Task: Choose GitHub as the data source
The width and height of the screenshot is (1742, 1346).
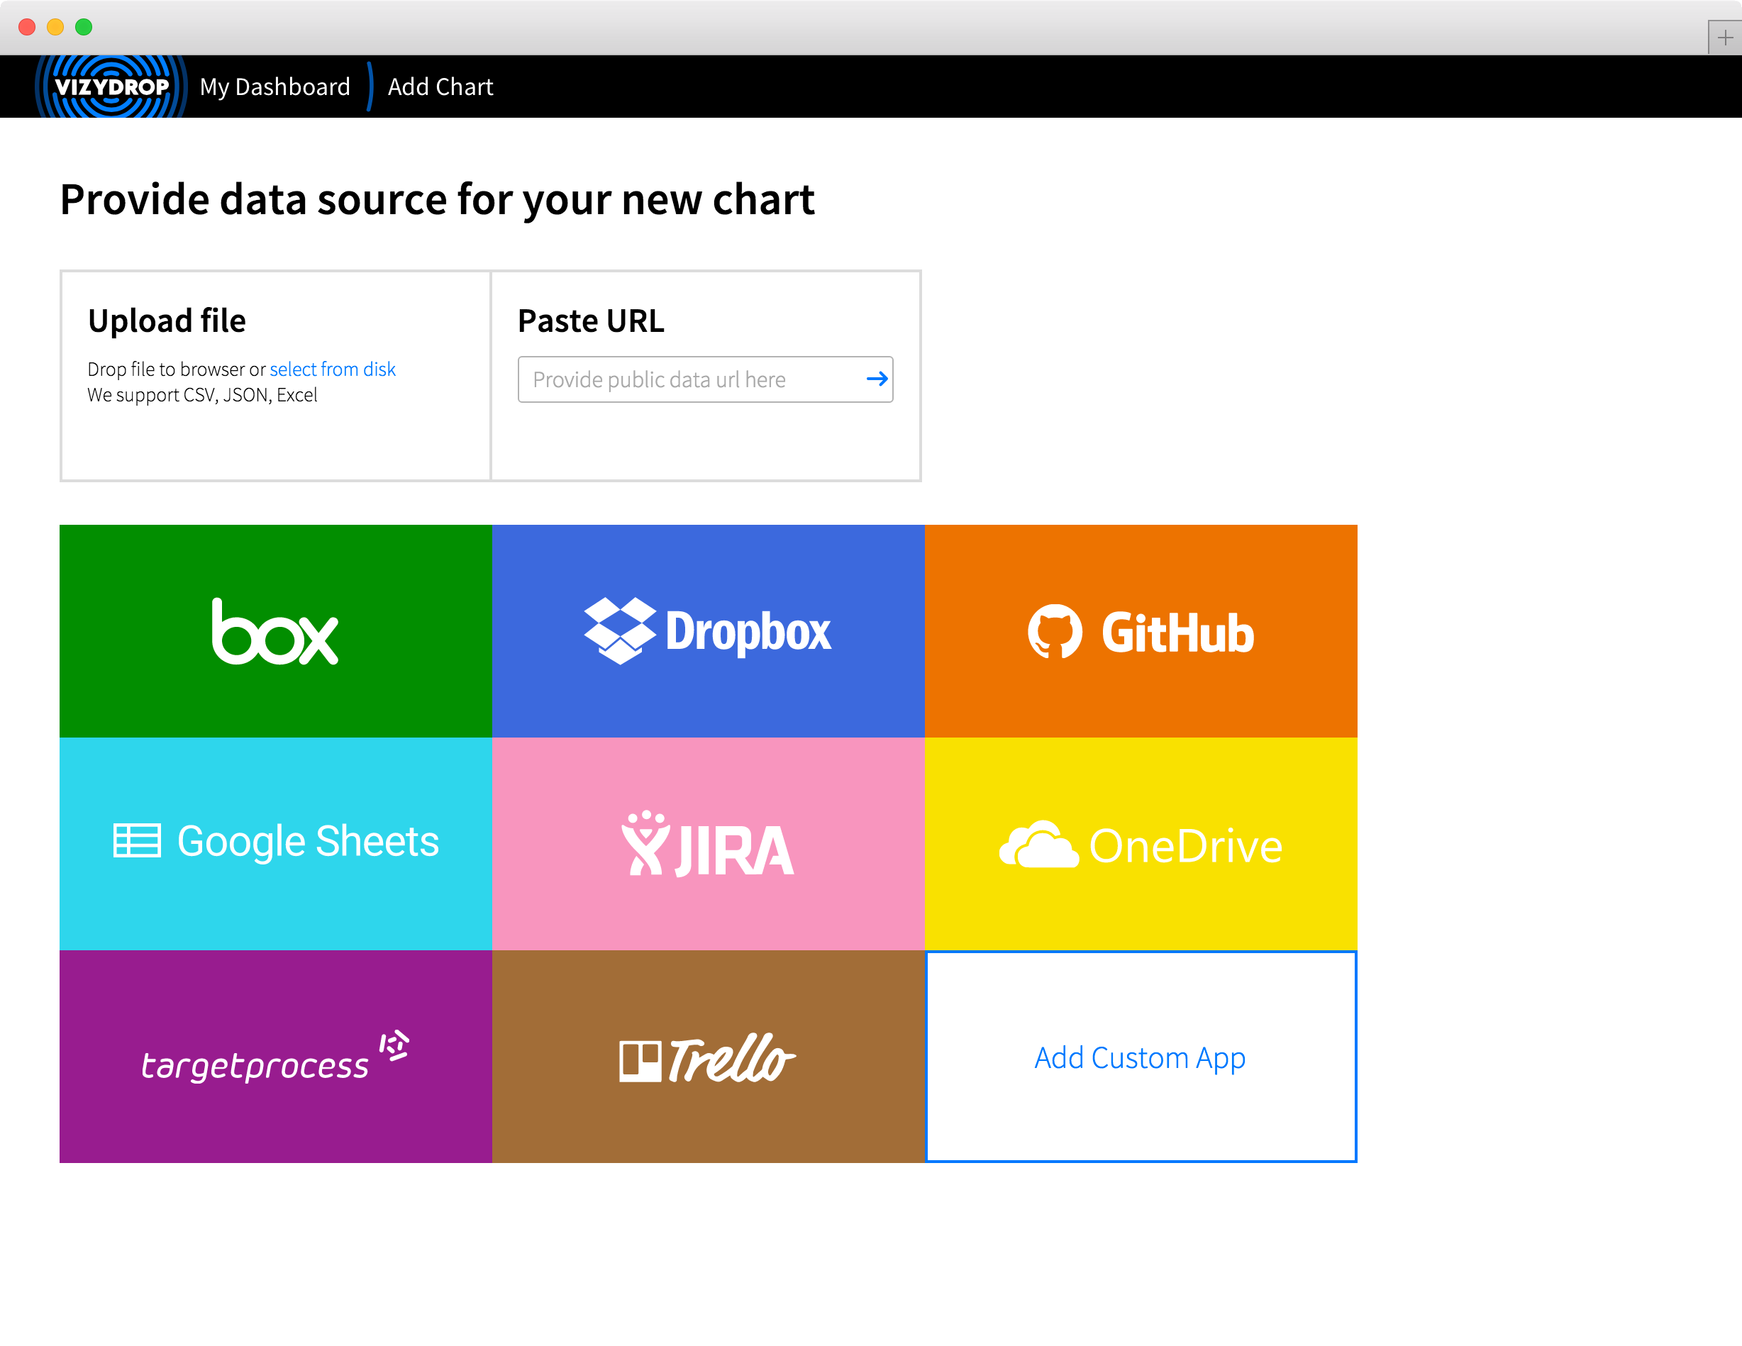Action: click(x=1141, y=630)
